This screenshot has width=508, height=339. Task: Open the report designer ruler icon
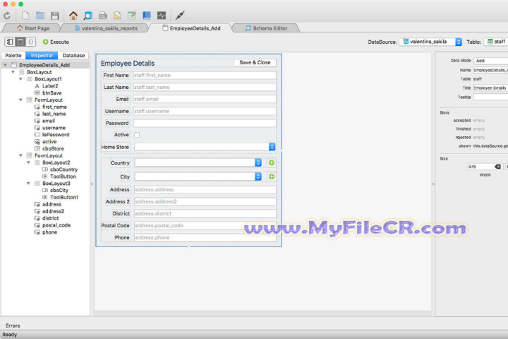[117, 16]
